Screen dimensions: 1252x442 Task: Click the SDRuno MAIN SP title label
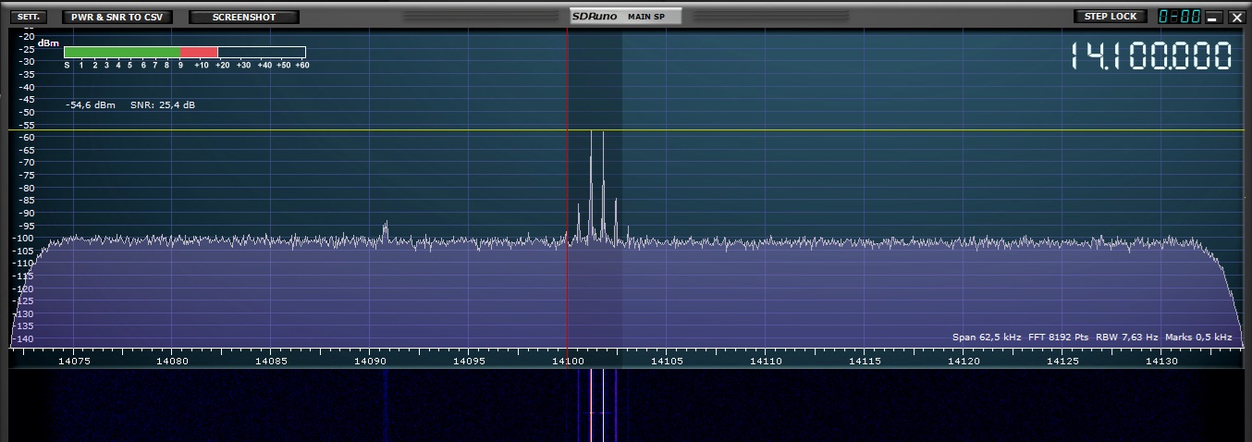(x=626, y=17)
